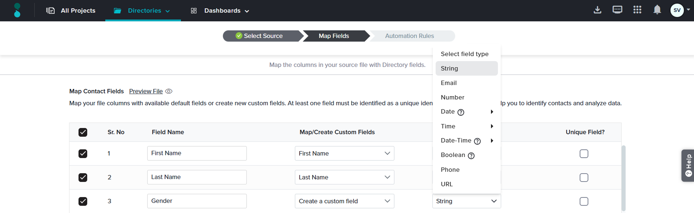This screenshot has height=213, width=694.
Task: Open the SV user avatar menu
Action: (677, 10)
